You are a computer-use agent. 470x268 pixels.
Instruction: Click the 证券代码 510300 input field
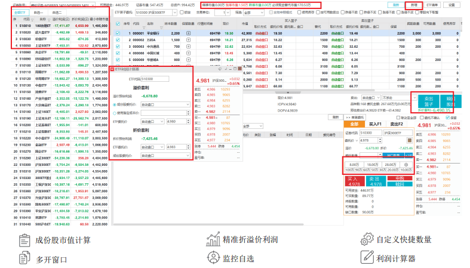(371, 133)
